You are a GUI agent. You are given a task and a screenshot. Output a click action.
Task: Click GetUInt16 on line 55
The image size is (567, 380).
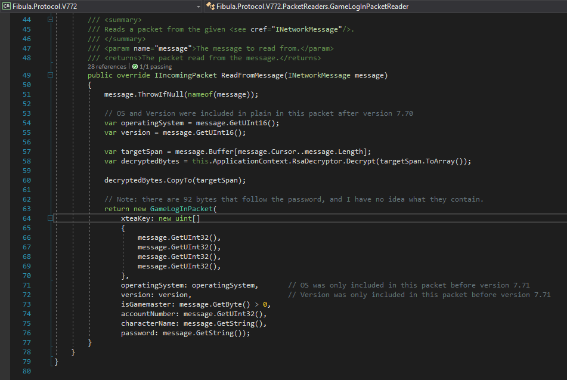click(215, 132)
